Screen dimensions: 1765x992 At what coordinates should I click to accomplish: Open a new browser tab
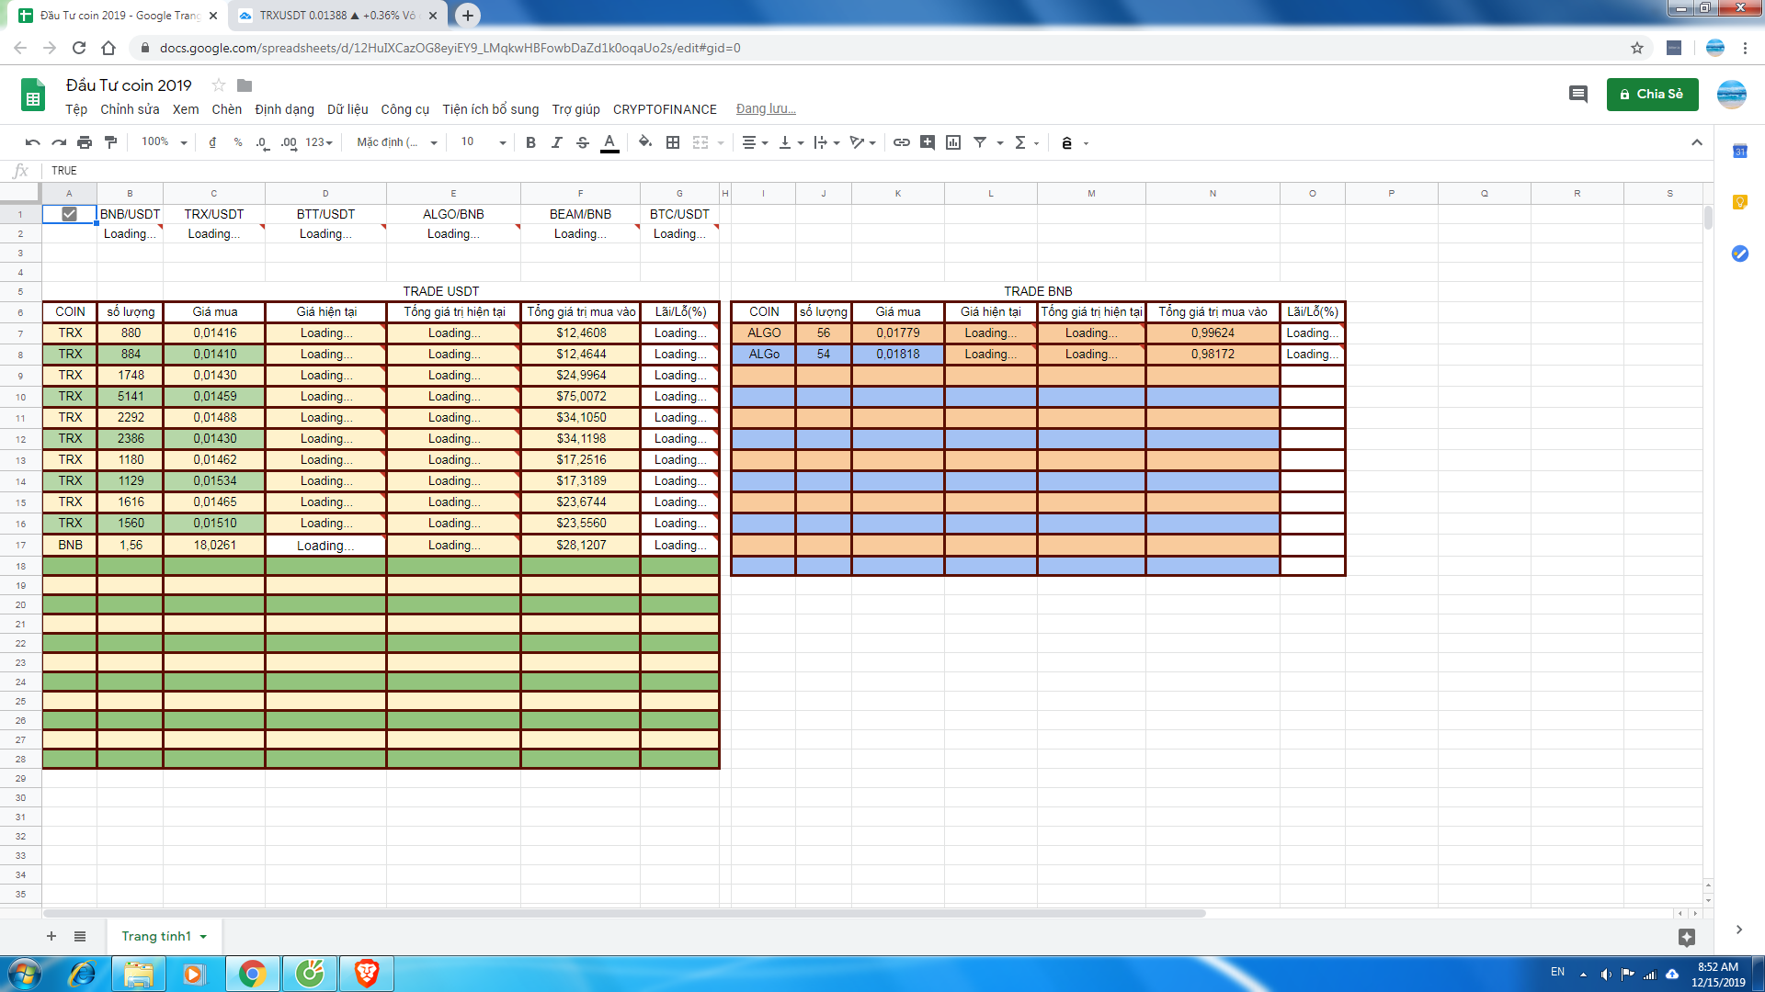pyautogui.click(x=468, y=16)
